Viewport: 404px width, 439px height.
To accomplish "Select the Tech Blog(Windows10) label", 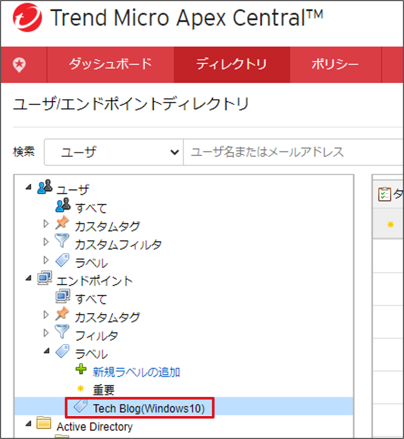I will pos(149,408).
